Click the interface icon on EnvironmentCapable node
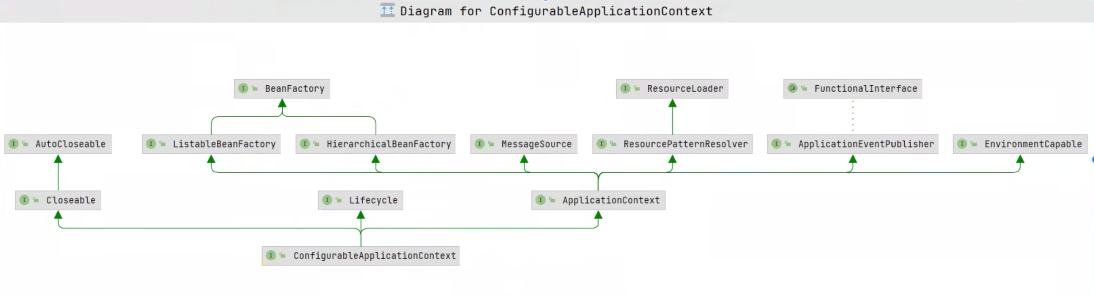1094x295 pixels. click(x=962, y=144)
